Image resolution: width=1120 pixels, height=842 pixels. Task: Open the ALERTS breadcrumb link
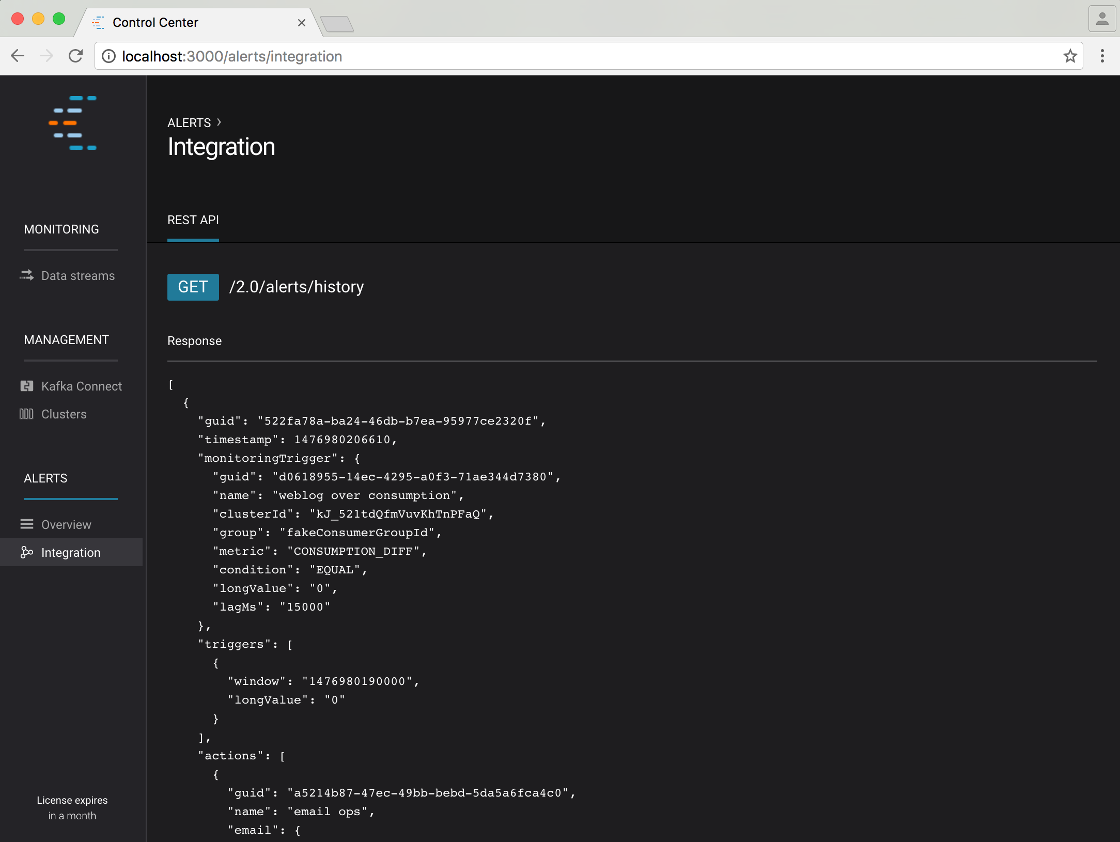pyautogui.click(x=189, y=123)
